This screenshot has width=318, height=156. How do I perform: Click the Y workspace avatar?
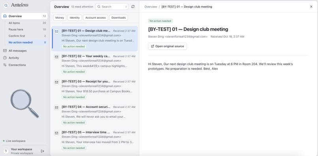pyautogui.click(x=6, y=151)
